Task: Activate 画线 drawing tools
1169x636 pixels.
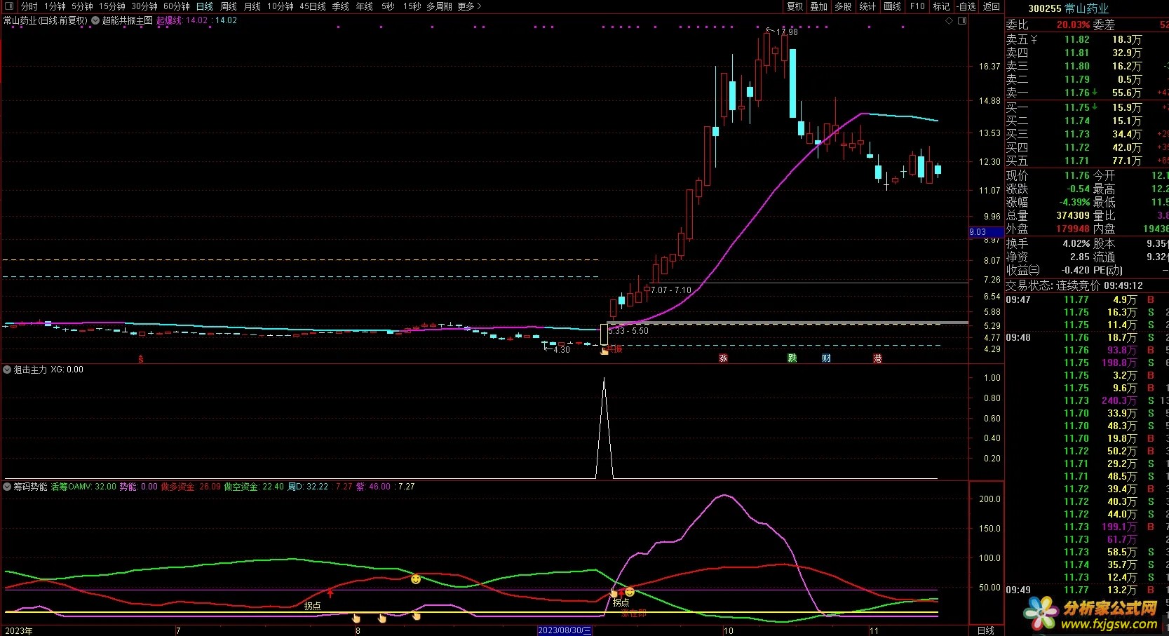Action: point(893,6)
